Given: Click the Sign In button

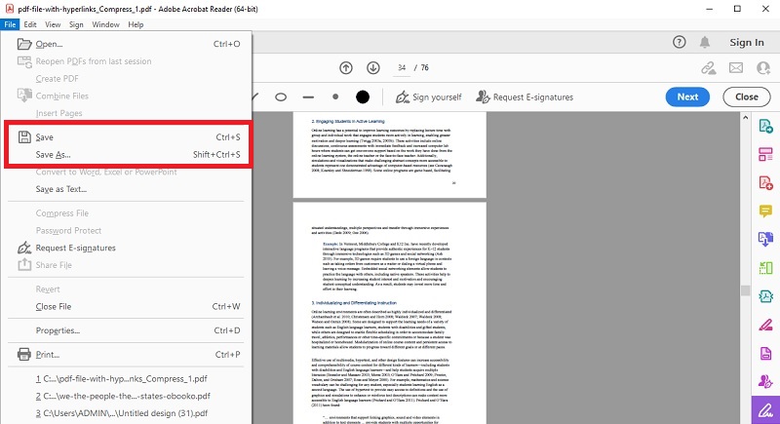Looking at the screenshot, I should [747, 42].
